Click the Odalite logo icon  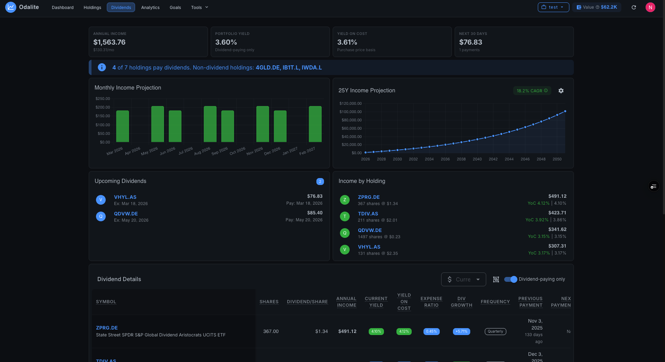pos(11,7)
